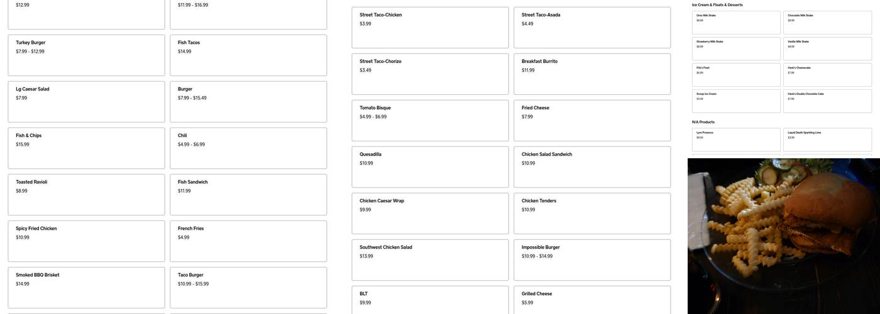Viewport: 880px width, 314px height.
Task: Click the Chicken Salad Sandwich card
Action: 592,167
